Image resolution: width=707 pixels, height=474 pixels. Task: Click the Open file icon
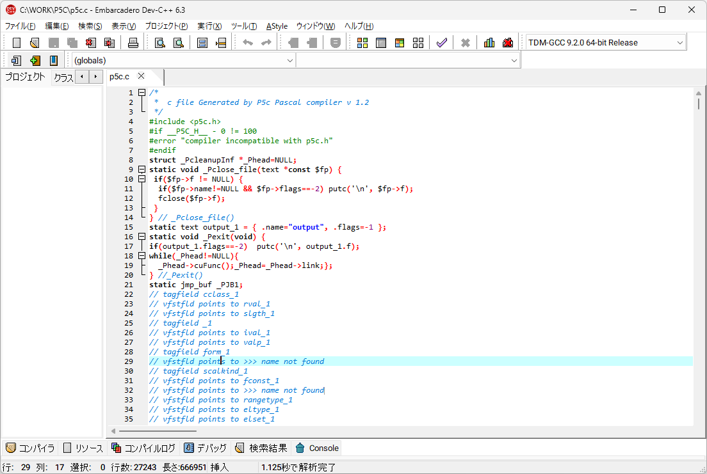pyautogui.click(x=35, y=43)
